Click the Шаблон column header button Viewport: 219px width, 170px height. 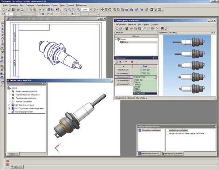click(136, 36)
